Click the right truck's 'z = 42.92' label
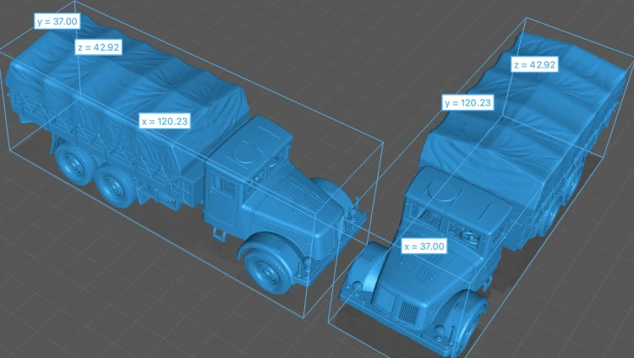The image size is (634, 358). (x=534, y=65)
